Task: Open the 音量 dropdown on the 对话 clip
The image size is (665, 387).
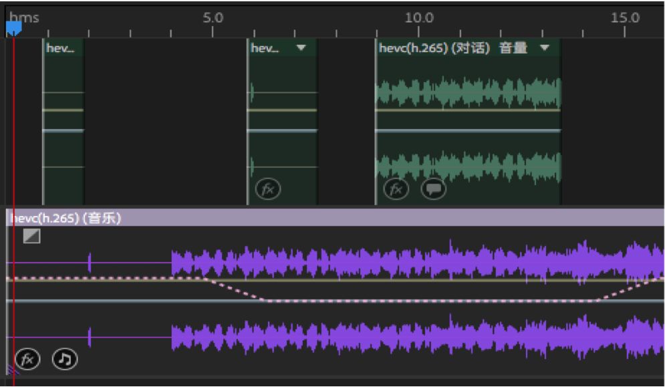Action: [x=545, y=47]
